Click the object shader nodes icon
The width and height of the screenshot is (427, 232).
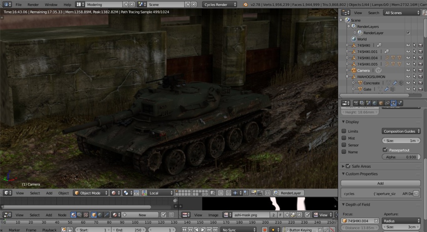point(94,215)
